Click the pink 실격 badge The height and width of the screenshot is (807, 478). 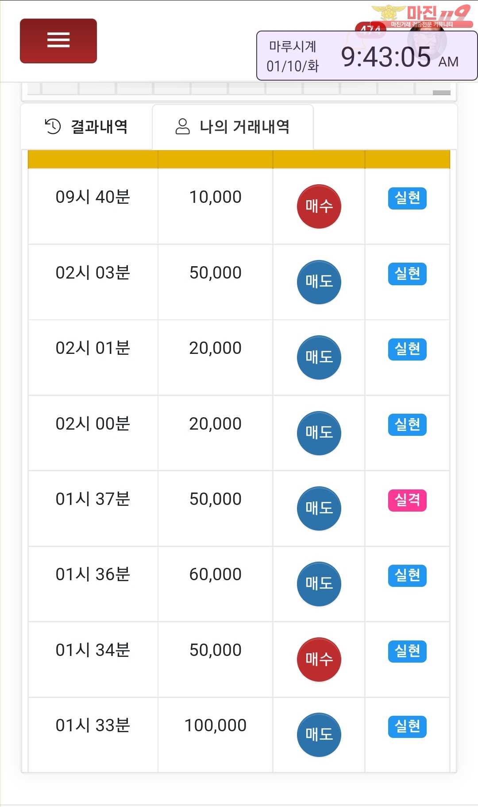pos(407,500)
